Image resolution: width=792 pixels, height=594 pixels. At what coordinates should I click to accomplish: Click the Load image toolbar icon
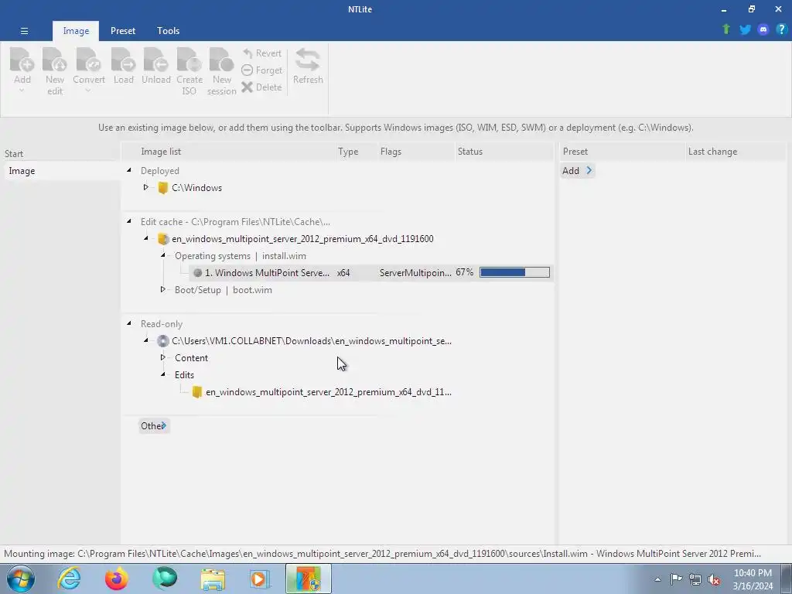123,60
